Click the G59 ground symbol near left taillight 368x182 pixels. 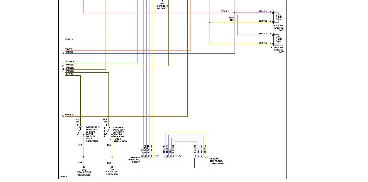[x=162, y=1]
